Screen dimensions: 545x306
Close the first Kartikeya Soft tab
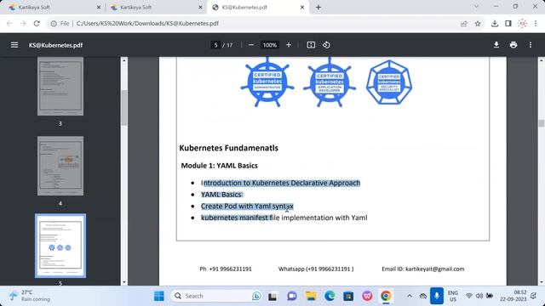coord(99,8)
